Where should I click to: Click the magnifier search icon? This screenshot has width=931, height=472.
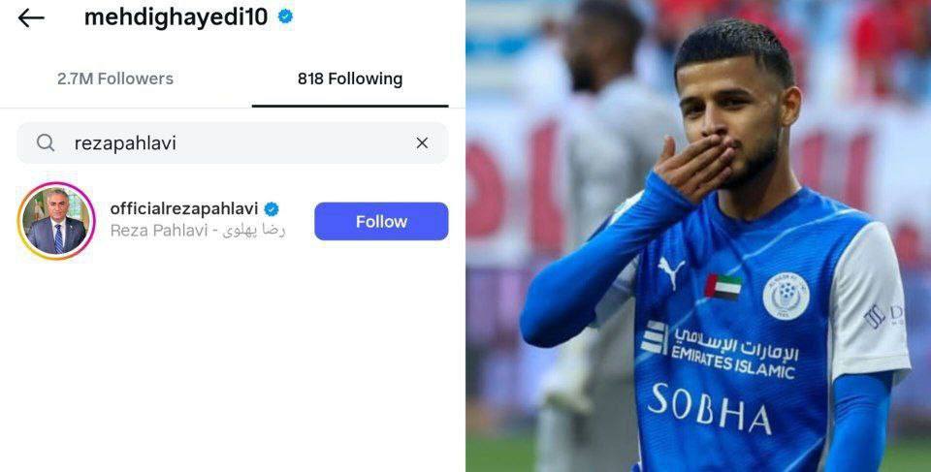(46, 142)
